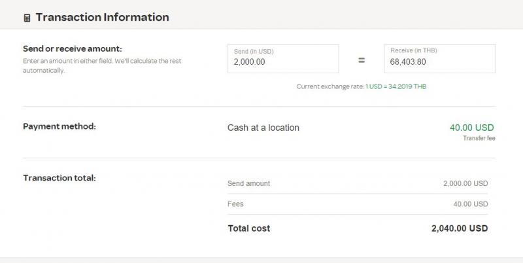Click the 2,040.00 USD total value
The width and height of the screenshot is (523, 263).
[x=460, y=228]
